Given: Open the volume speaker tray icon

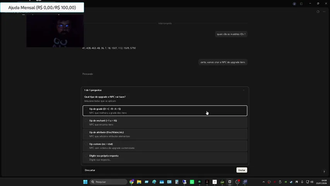Looking at the screenshot, I should tap(312, 182).
